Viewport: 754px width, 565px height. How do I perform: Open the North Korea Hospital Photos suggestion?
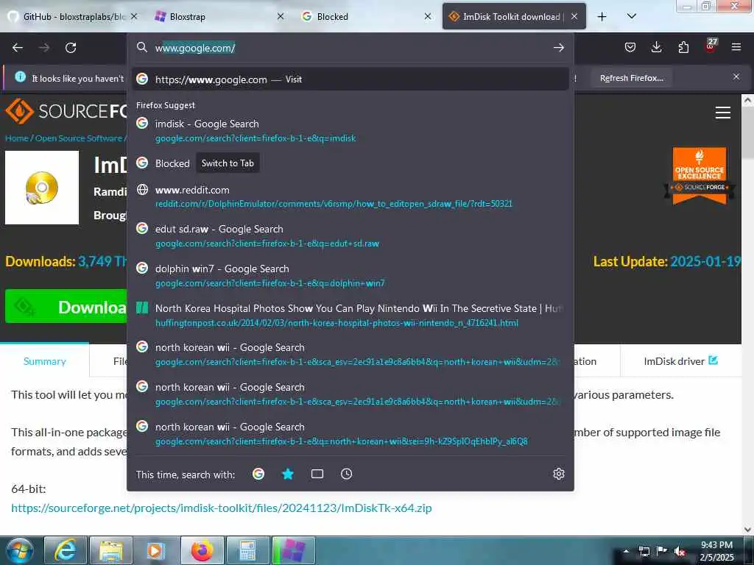coord(350,315)
